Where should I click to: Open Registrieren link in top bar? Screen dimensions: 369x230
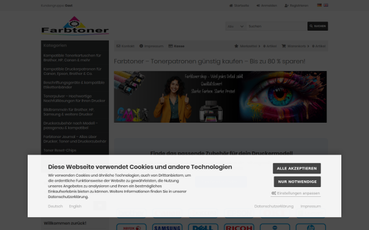[x=296, y=6]
